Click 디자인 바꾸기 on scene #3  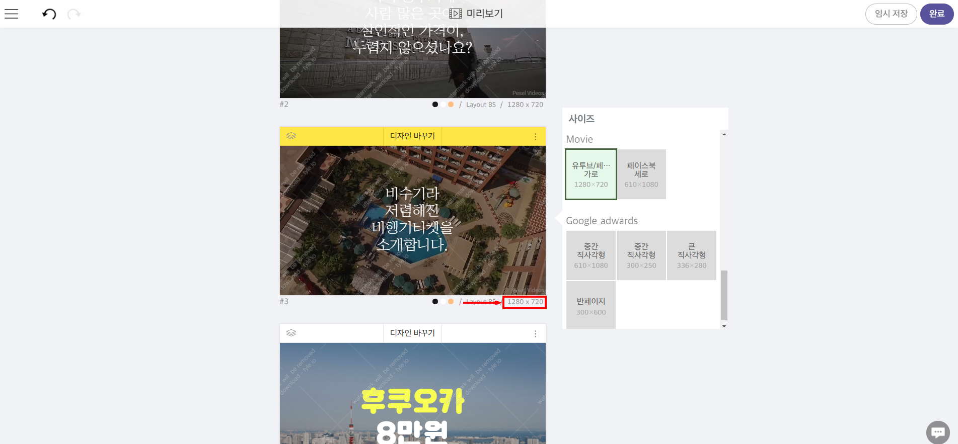[412, 136]
